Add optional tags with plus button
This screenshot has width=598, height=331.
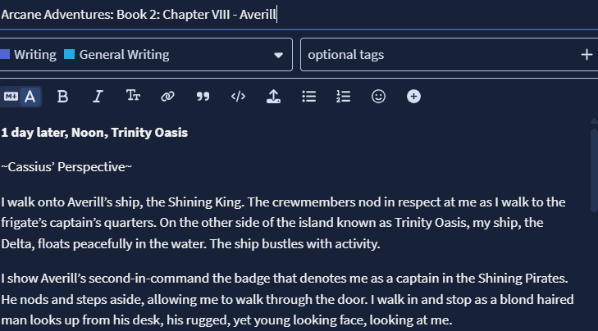pos(586,55)
